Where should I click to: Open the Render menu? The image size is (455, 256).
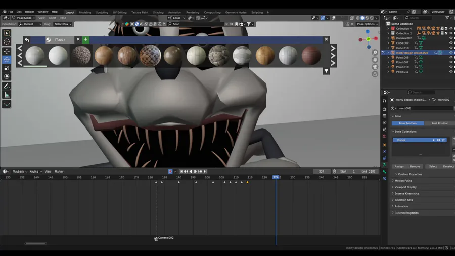click(30, 12)
